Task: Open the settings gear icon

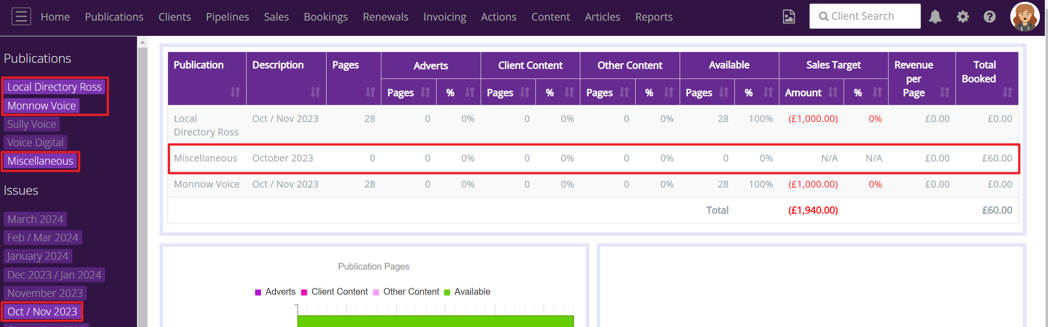Action: [x=963, y=17]
